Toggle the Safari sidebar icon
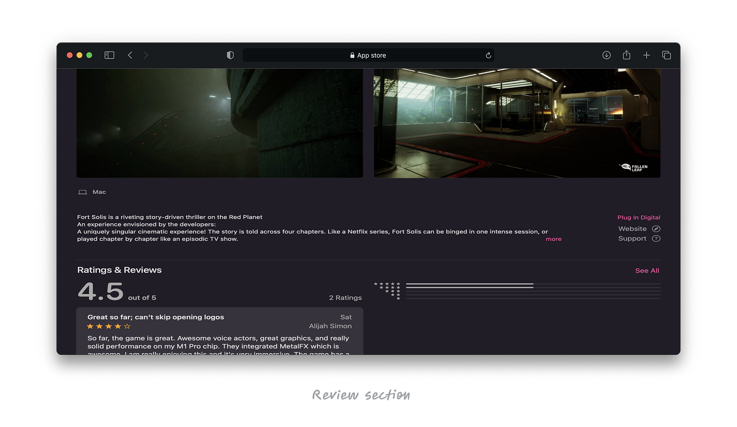 109,55
